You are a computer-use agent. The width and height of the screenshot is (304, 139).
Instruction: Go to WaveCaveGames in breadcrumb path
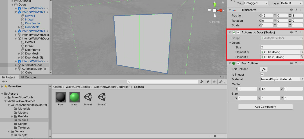[x=78, y=87]
